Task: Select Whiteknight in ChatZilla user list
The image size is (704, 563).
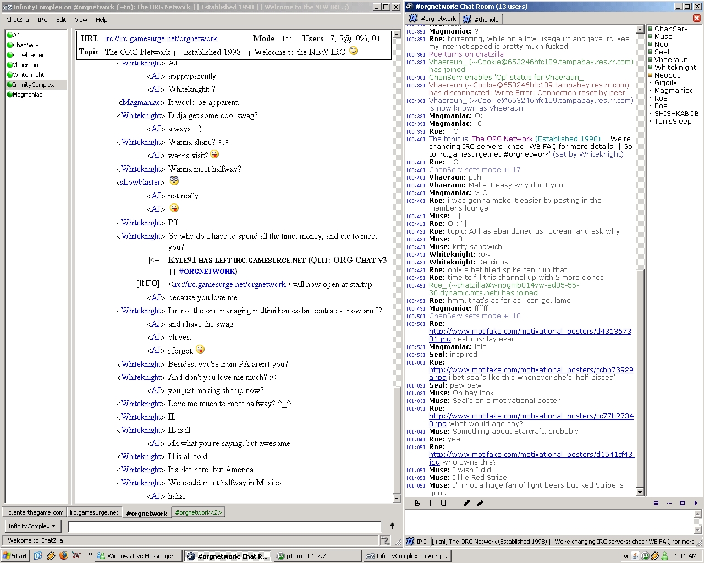Action: tap(36, 75)
